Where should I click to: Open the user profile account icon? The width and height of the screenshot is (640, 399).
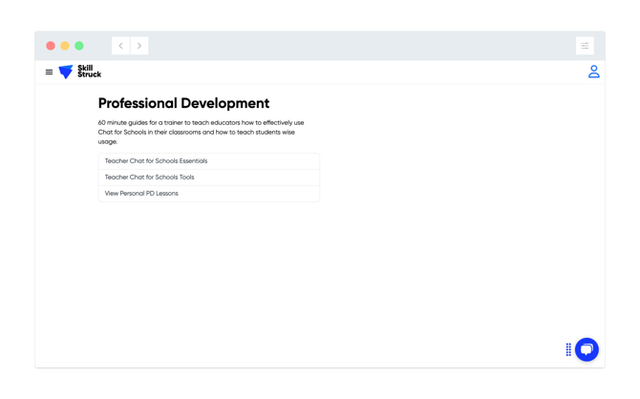[593, 72]
